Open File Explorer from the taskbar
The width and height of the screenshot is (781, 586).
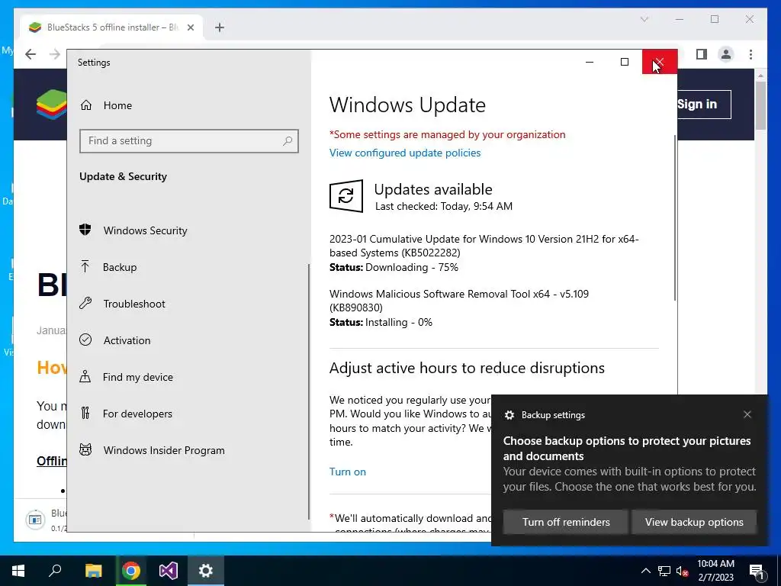(x=93, y=571)
